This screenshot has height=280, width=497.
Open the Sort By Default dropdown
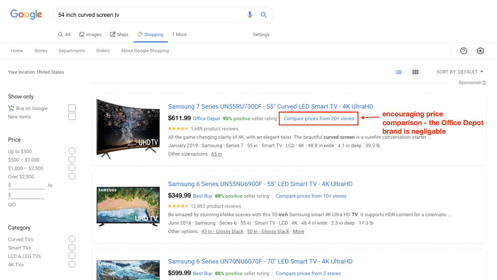coord(460,72)
